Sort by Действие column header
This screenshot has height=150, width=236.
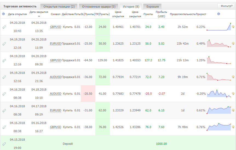(68, 14)
